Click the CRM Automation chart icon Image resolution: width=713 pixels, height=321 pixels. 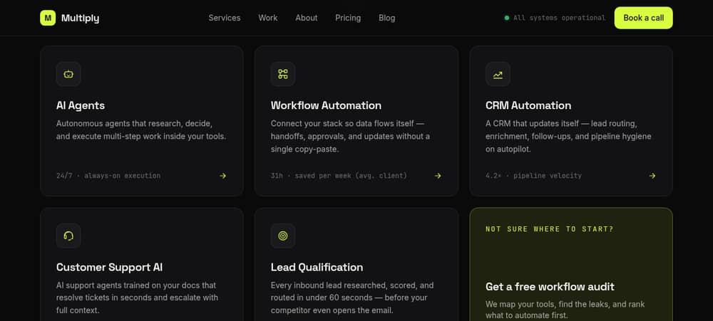pyautogui.click(x=498, y=74)
